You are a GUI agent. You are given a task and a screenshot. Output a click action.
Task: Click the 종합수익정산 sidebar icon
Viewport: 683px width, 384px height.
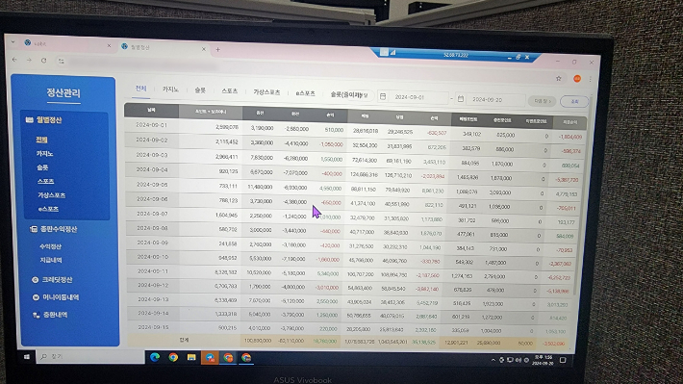click(34, 229)
